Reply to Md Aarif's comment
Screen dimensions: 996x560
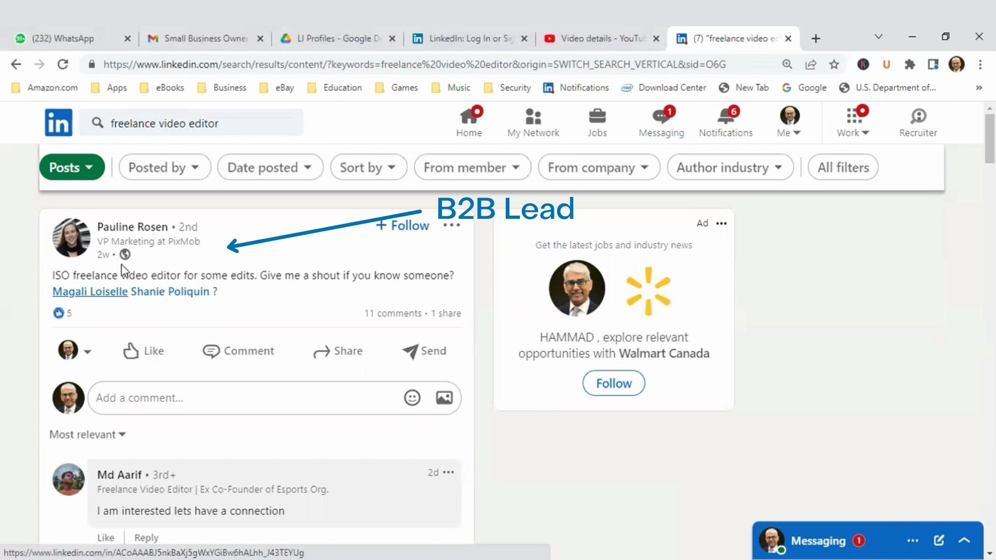pyautogui.click(x=146, y=538)
